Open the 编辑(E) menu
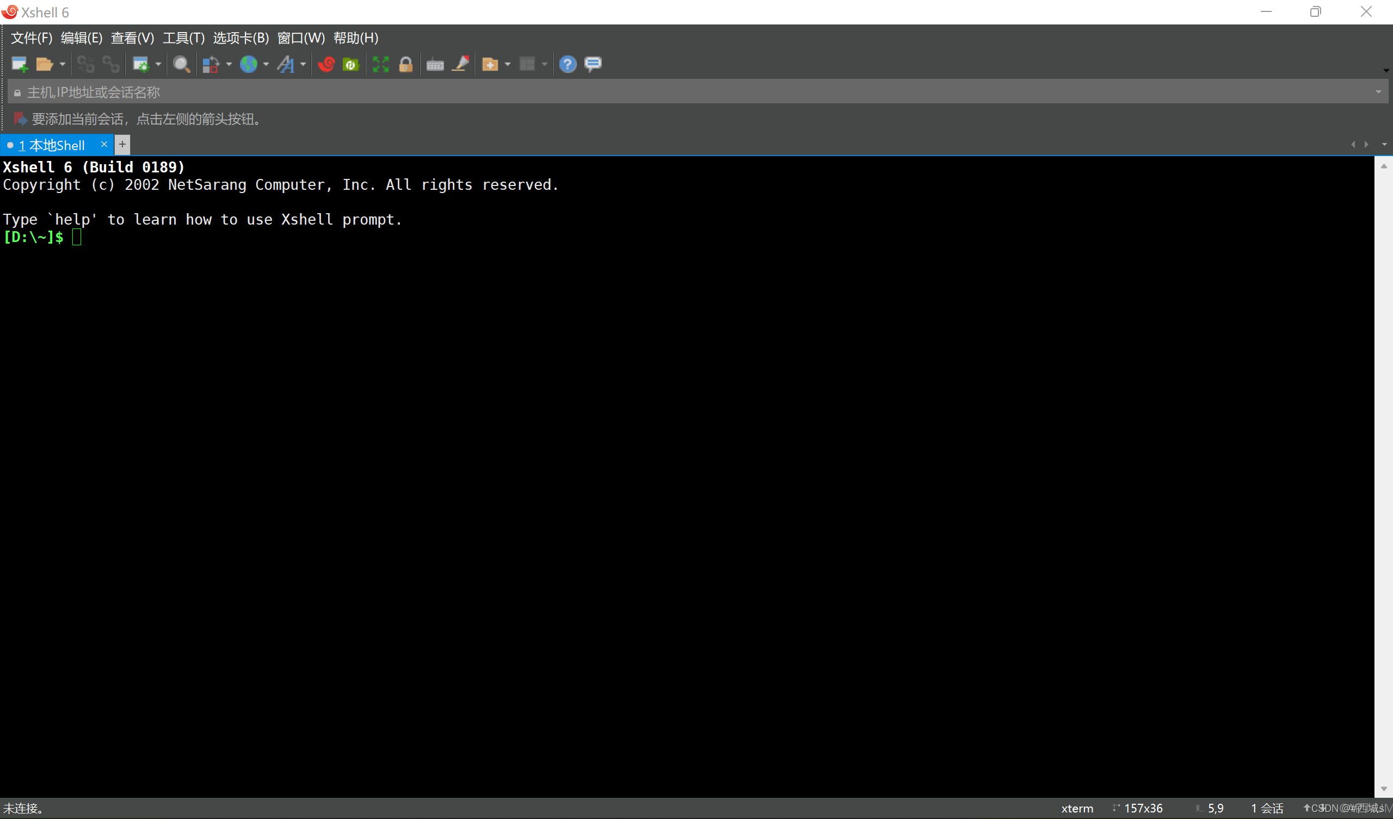Image resolution: width=1393 pixels, height=819 pixels. pos(82,38)
